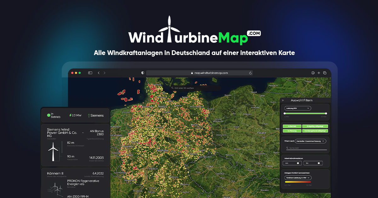Image resolution: width=378 pixels, height=198 pixels.
Task: Click the 'Siemens Wind Power GmbH & Co. KG' text
Action: coord(62,133)
